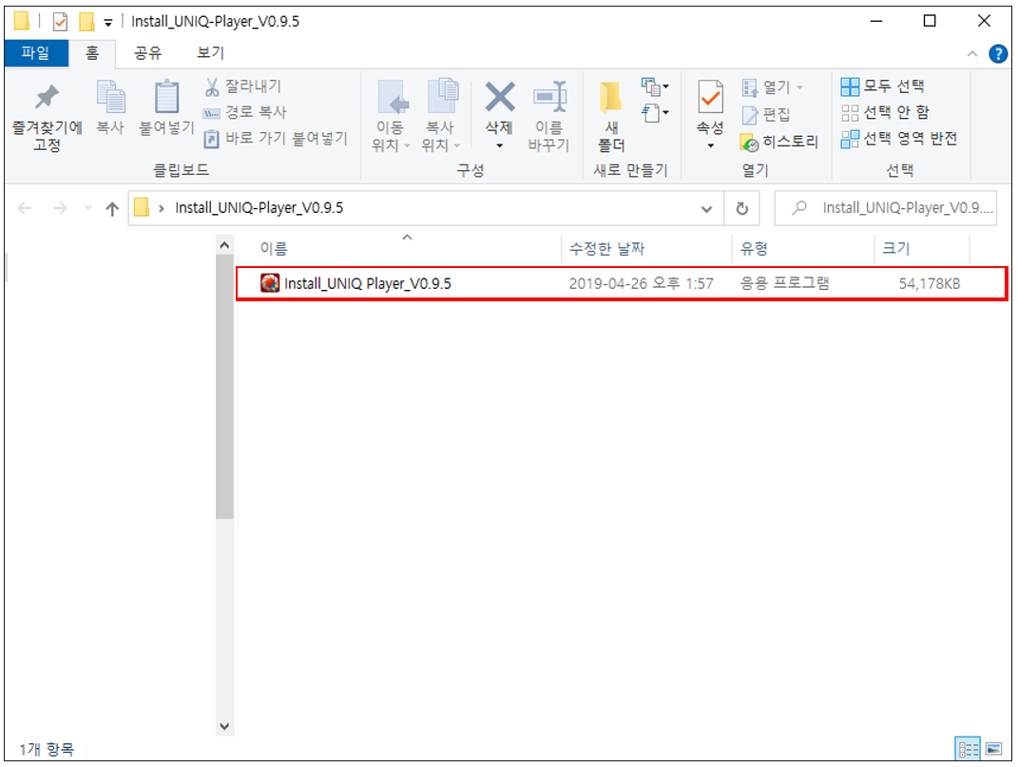Image resolution: width=1018 pixels, height=767 pixels.
Task: Open recent locations dropdown arrow
Action: [x=88, y=208]
